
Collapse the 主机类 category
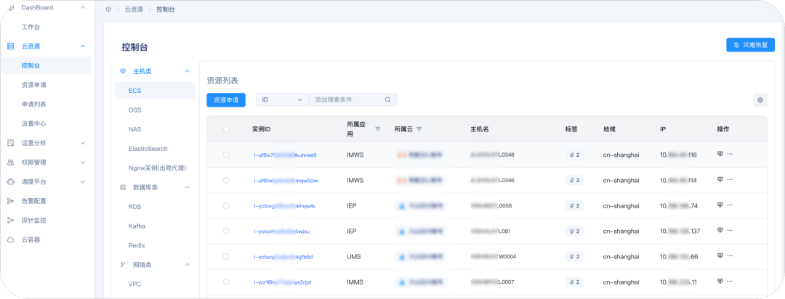tap(187, 71)
